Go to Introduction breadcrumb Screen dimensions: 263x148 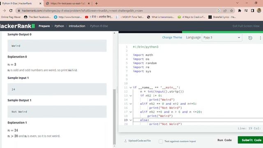click(77, 26)
